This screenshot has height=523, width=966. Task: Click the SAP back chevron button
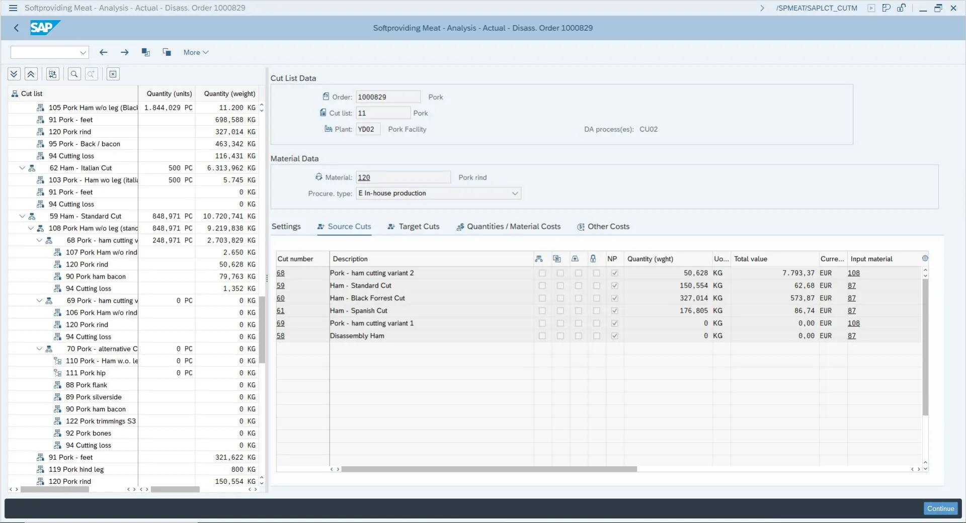pyautogui.click(x=16, y=28)
